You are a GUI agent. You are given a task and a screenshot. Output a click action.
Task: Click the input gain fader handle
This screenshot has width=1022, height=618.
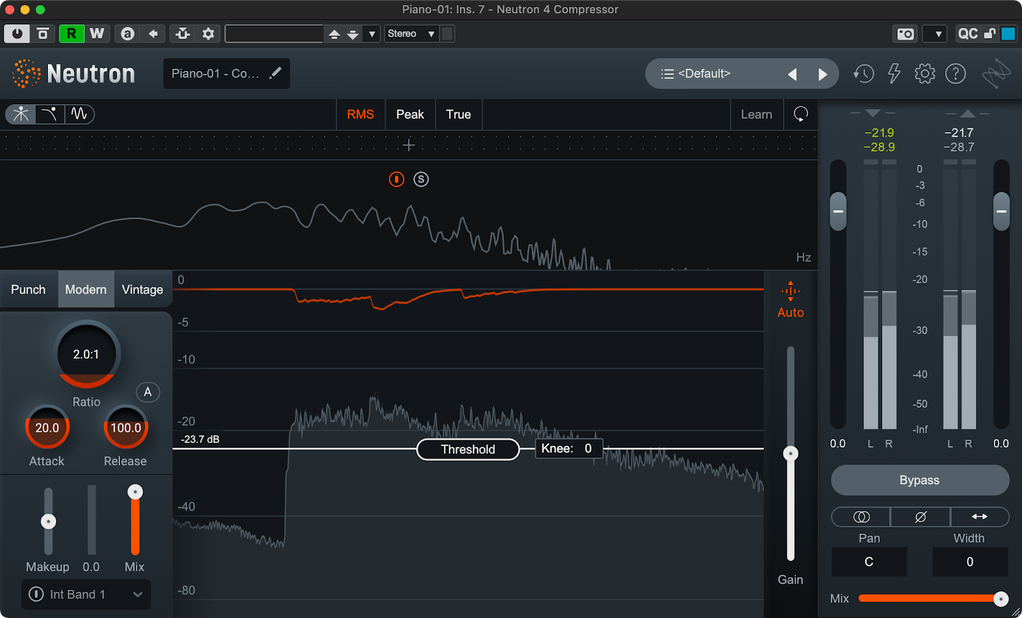coord(838,212)
